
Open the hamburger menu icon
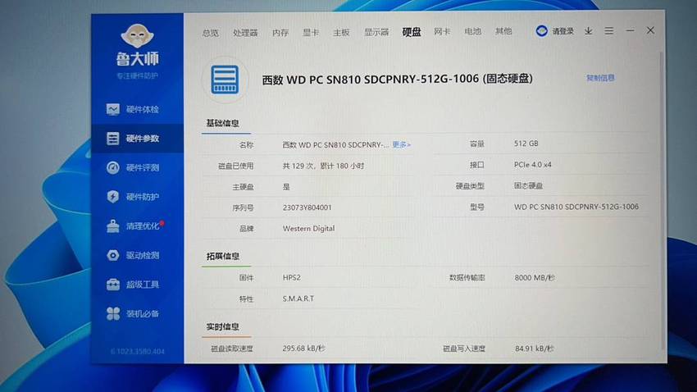609,30
